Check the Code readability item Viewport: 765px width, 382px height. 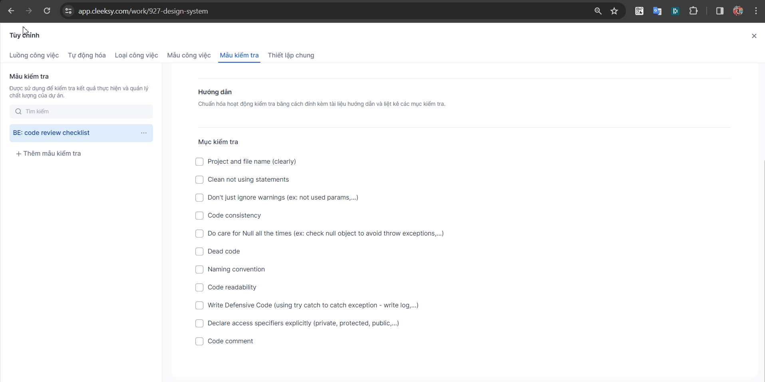(x=199, y=287)
